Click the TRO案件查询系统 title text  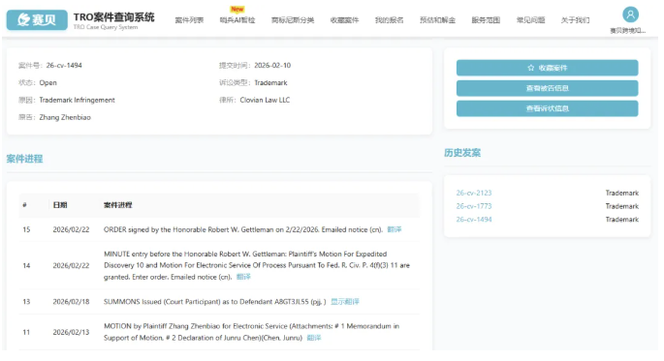pyautogui.click(x=114, y=17)
